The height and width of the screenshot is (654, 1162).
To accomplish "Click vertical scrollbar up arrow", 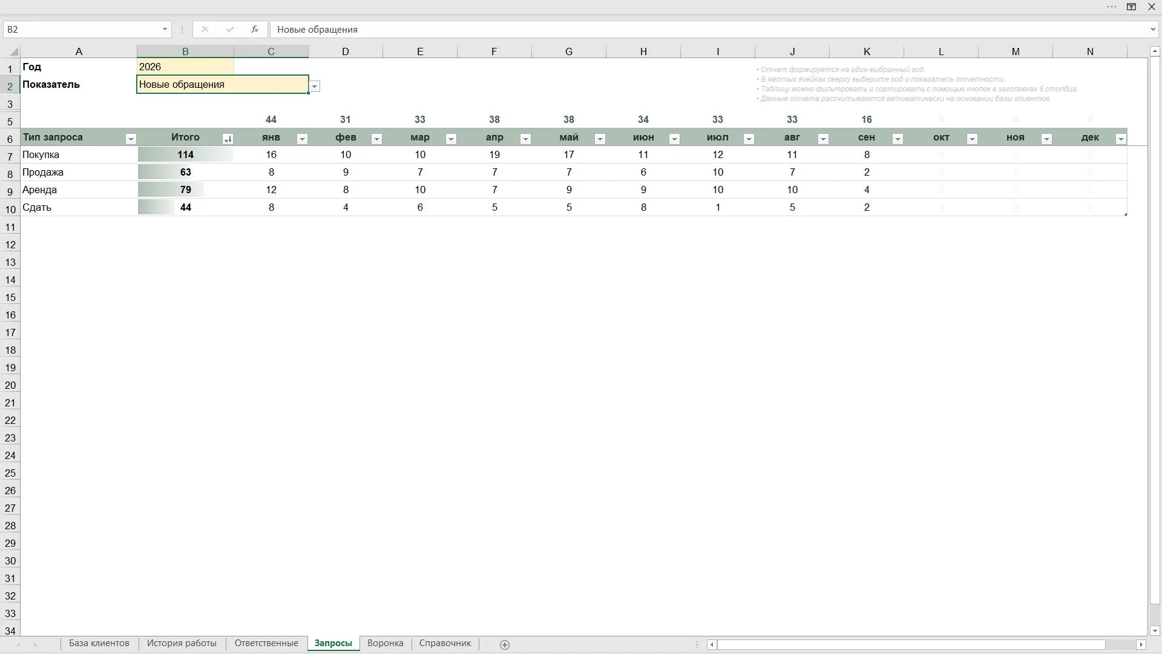I will 1155,51.
